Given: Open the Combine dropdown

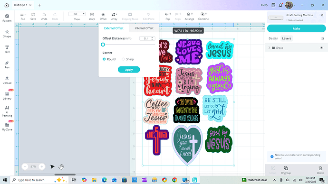Looking at the screenshot, I should pyautogui.click(x=203, y=16).
